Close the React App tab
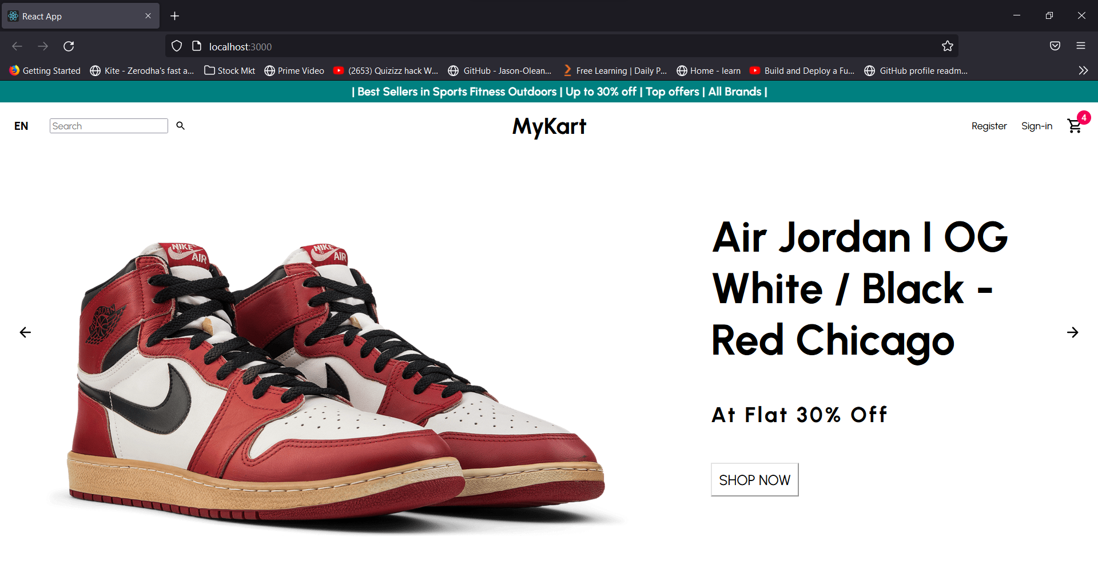1098x580 pixels. tap(148, 16)
